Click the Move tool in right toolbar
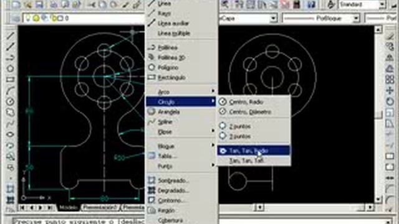 pyautogui.click(x=390, y=91)
